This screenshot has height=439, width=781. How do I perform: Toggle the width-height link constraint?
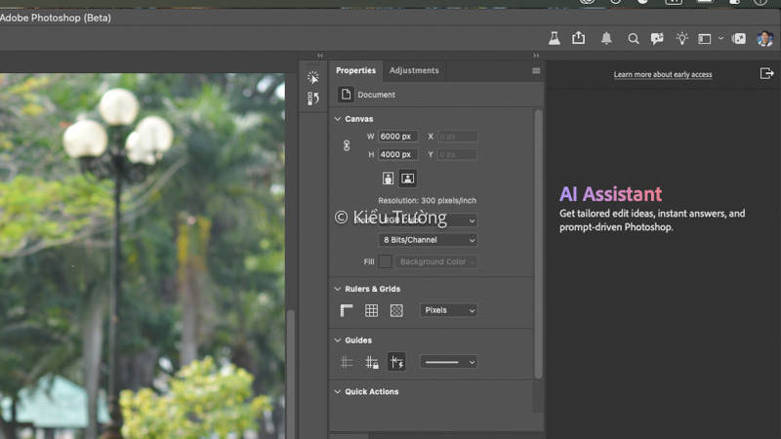347,145
